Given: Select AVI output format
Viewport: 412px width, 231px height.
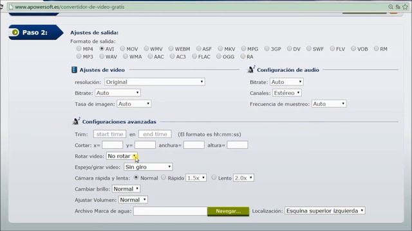Looking at the screenshot, I should [102, 49].
